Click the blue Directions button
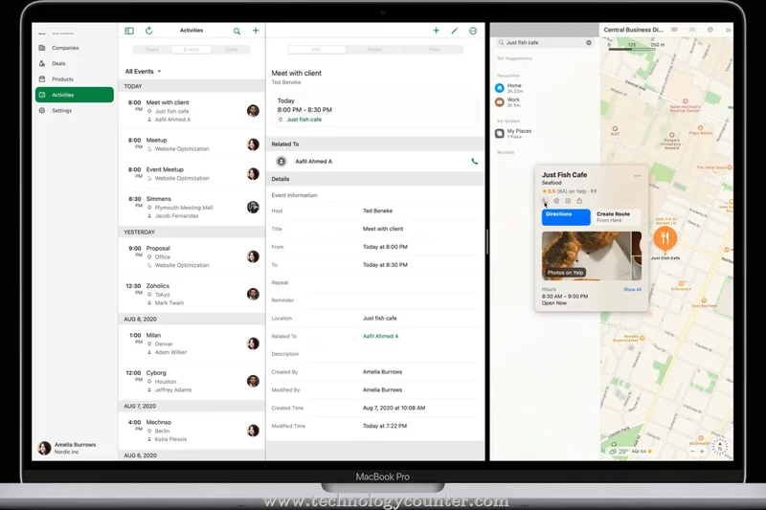766x510 pixels. (x=566, y=217)
